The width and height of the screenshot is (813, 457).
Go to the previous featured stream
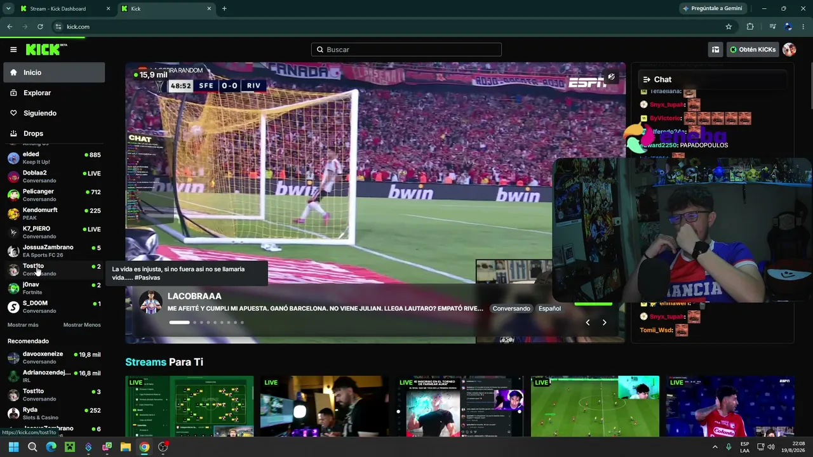pos(588,322)
